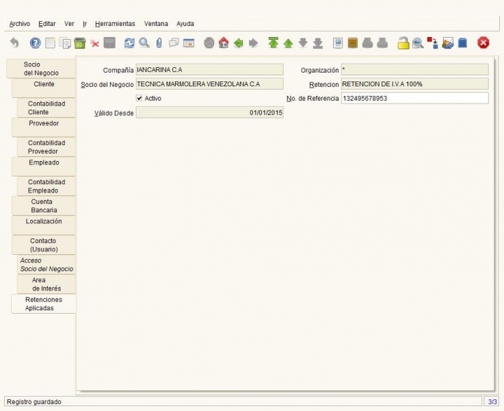Open the Archivo menu

point(20,24)
